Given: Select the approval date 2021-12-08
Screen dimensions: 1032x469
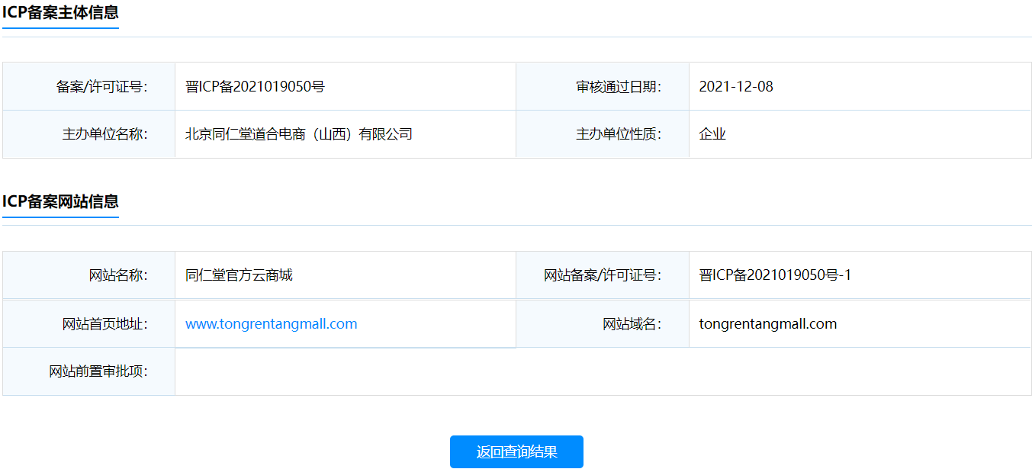Looking at the screenshot, I should [735, 87].
